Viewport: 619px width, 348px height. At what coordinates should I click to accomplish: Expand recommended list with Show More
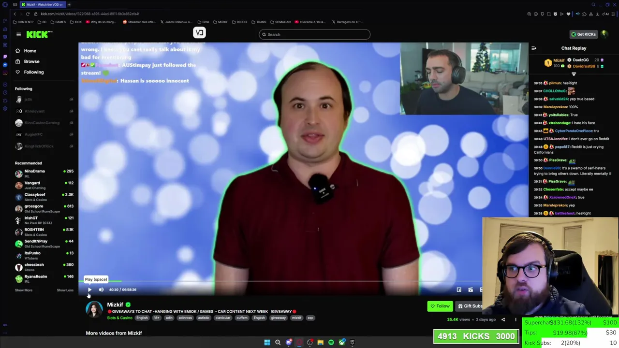pyautogui.click(x=24, y=290)
